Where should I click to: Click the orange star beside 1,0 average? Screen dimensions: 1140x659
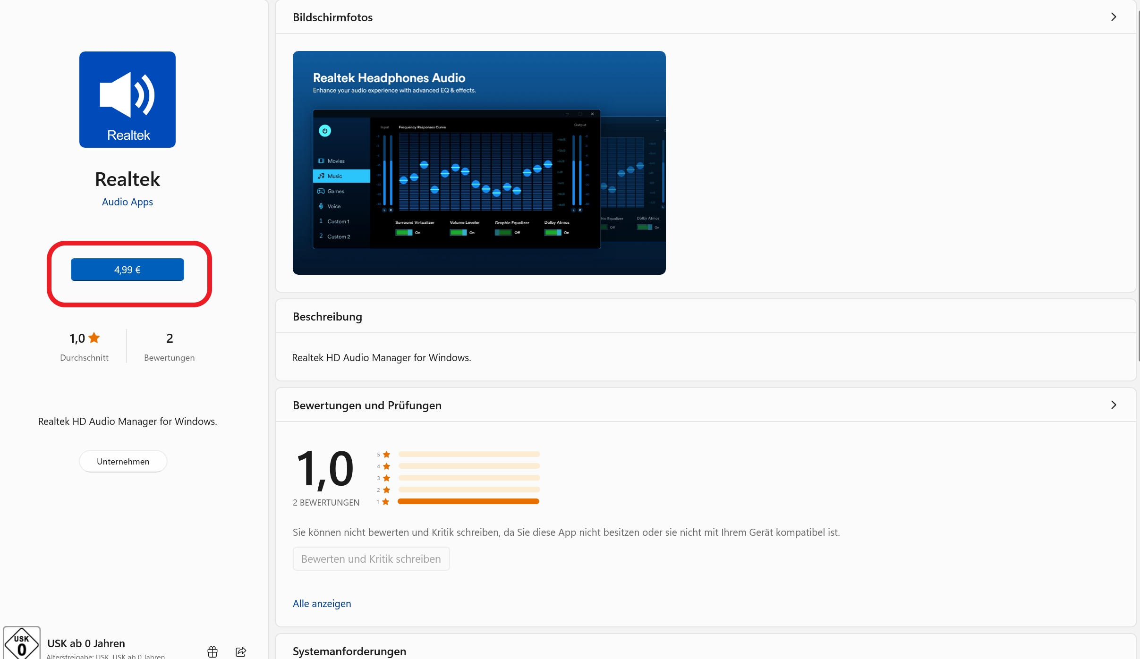pos(94,338)
